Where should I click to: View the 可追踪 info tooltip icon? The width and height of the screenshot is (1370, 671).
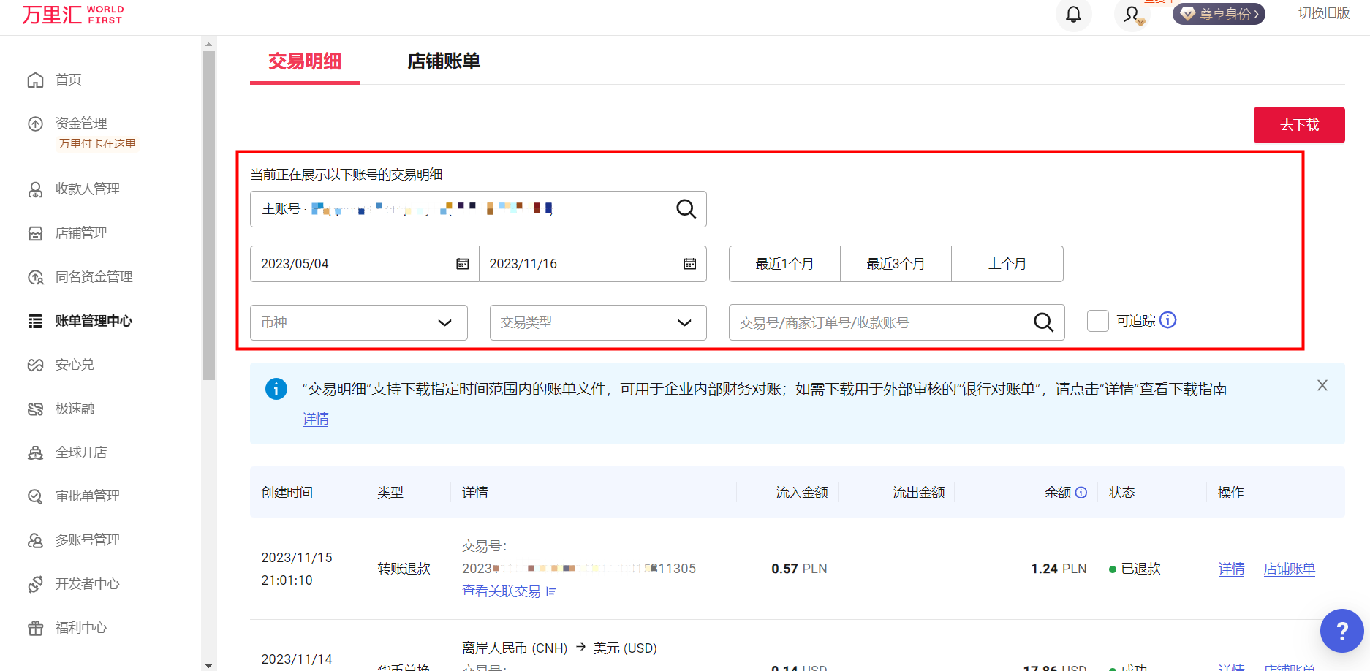[x=1167, y=320]
